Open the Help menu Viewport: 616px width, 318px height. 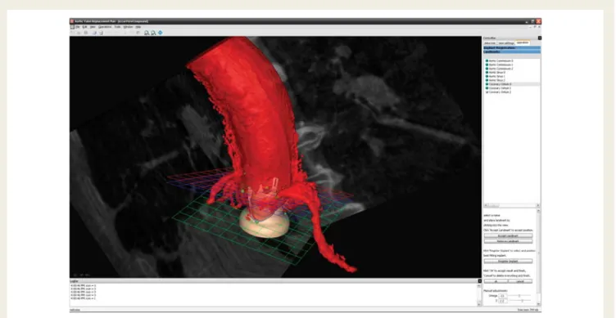point(138,27)
